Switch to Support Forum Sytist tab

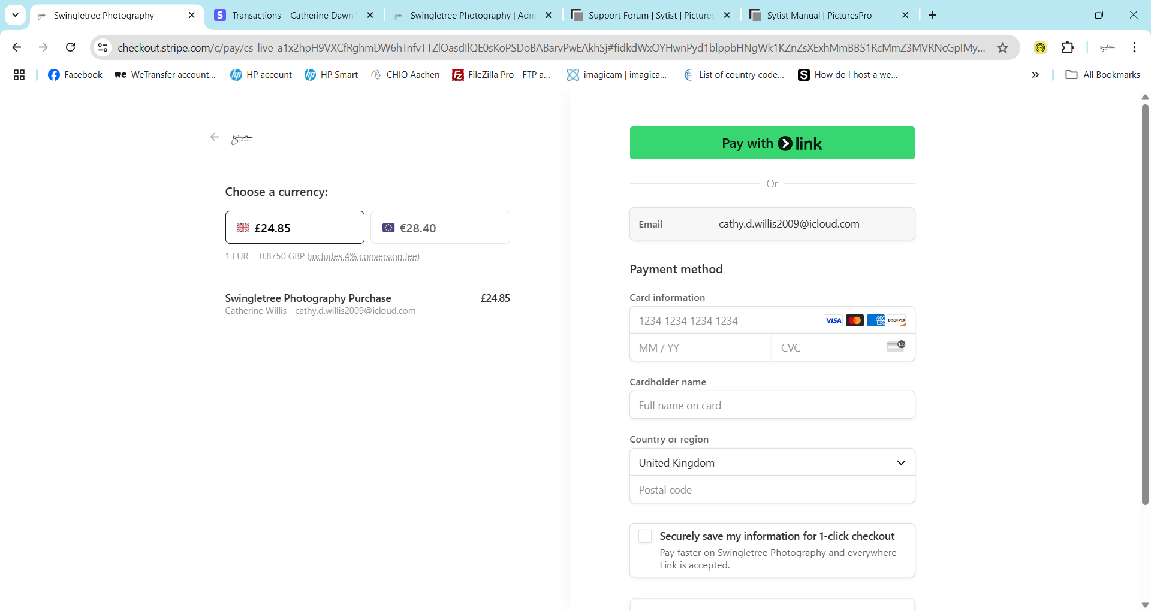tap(650, 15)
